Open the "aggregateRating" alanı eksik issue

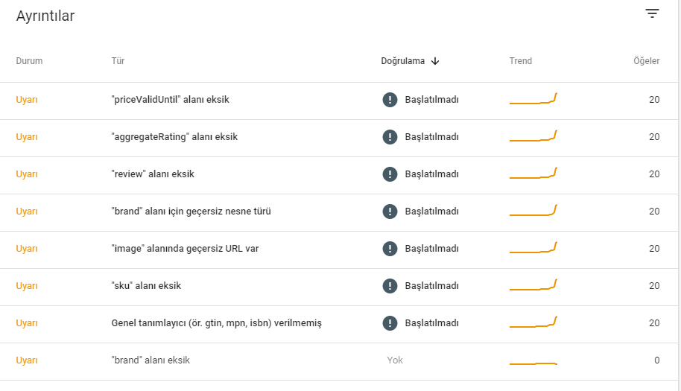pos(339,138)
